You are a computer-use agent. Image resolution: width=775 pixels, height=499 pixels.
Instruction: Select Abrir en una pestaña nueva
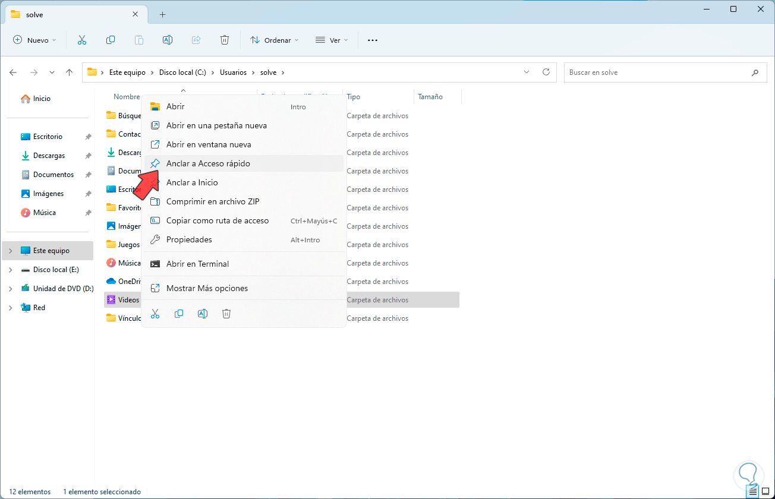(244, 125)
